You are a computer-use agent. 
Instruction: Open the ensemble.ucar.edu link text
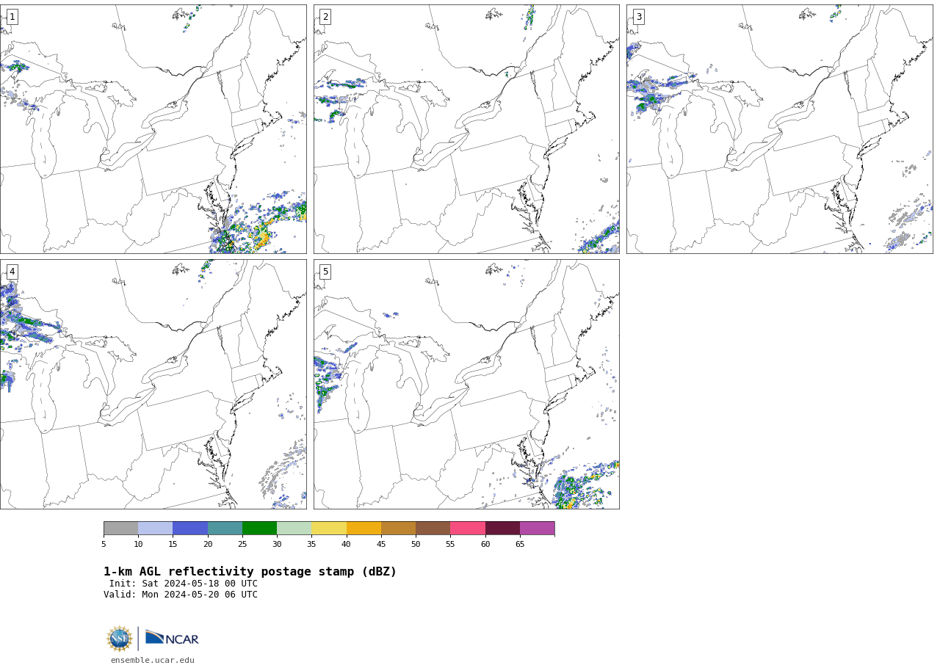coord(153,661)
